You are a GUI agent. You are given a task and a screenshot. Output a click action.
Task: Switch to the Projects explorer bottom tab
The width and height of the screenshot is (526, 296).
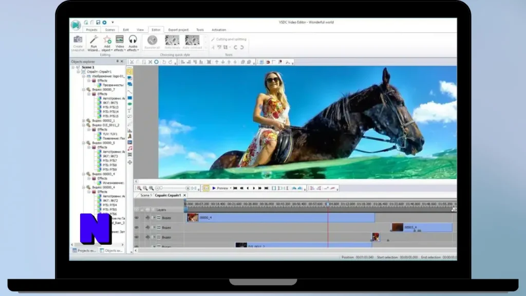85,251
